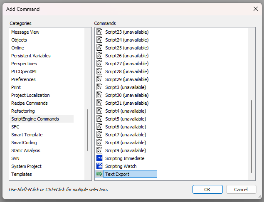Select the Static Analysis category
Screen dimensions: 264x202
click(x=26, y=150)
